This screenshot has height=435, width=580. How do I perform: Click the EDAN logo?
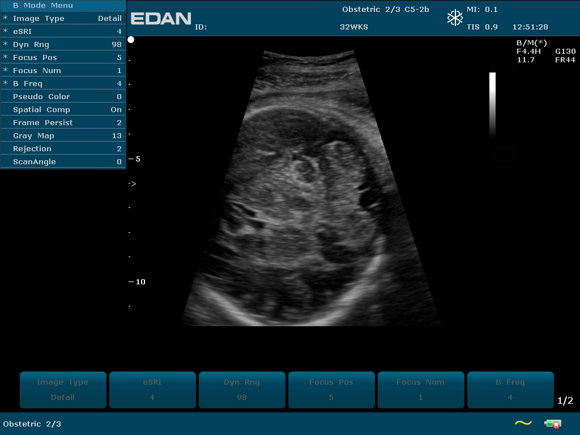pyautogui.click(x=161, y=19)
